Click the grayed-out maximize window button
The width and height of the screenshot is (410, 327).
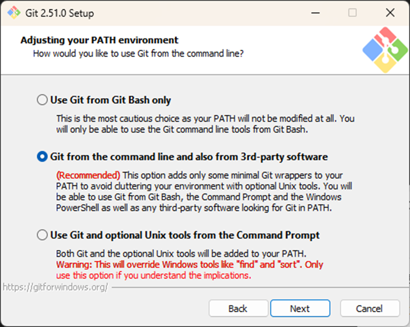[x=352, y=13]
